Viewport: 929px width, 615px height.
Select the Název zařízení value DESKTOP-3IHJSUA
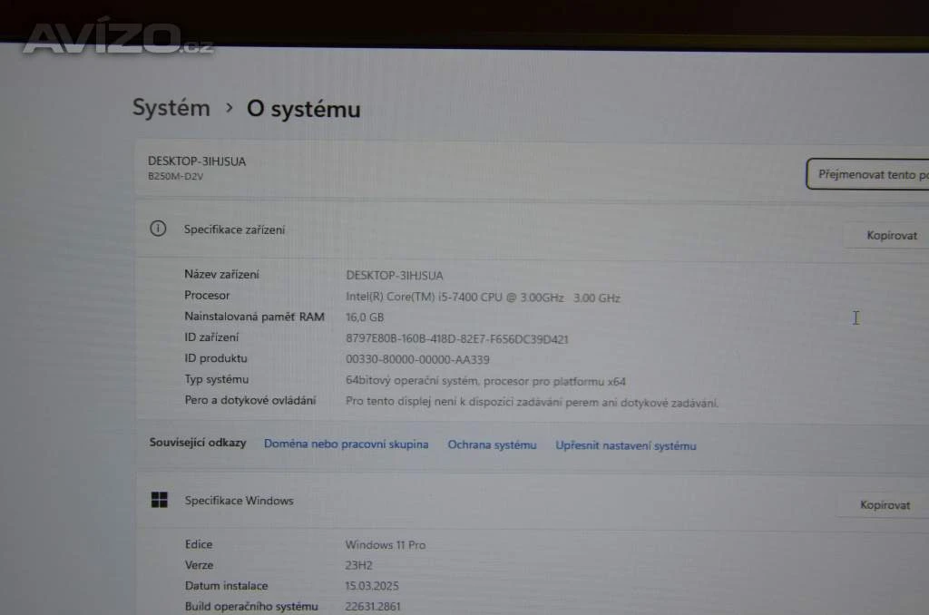click(395, 276)
